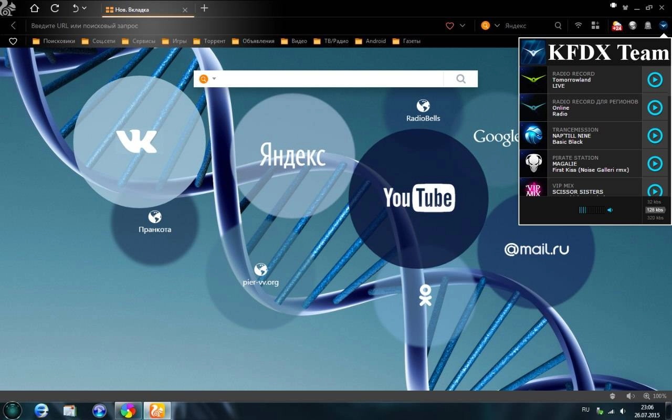Open the Торрент bookmark folder
Image resolution: width=672 pixels, height=420 pixels.
click(x=209, y=41)
